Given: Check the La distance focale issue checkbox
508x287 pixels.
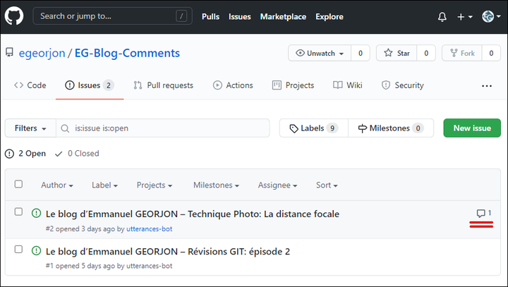Looking at the screenshot, I should tap(18, 212).
